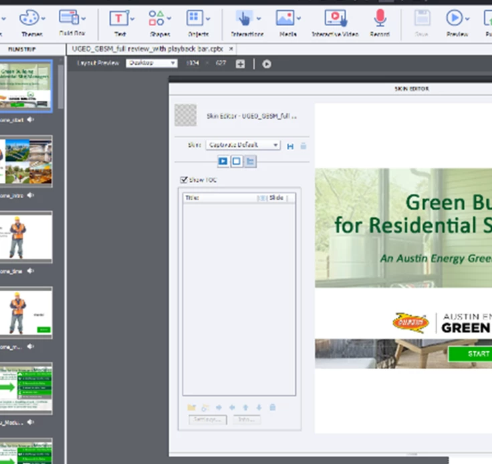The height and width of the screenshot is (464, 492).
Task: Select the green arrow slide thumbnail
Action: [25, 389]
